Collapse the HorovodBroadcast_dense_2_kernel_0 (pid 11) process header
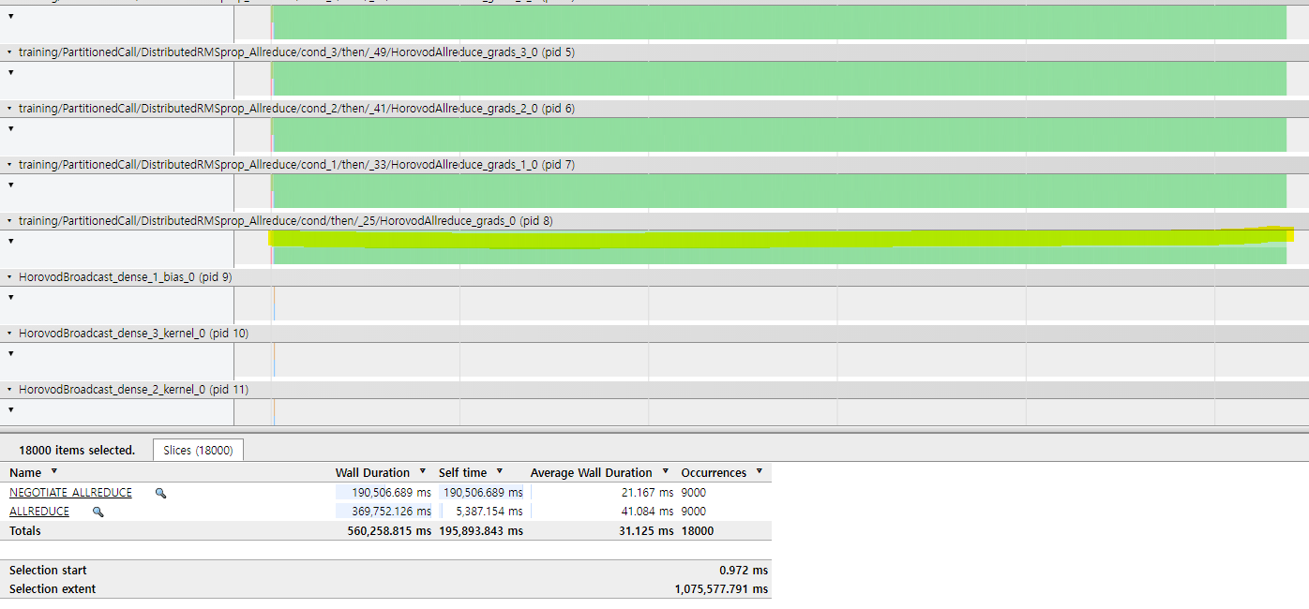The image size is (1309, 609). pyautogui.click(x=9, y=390)
